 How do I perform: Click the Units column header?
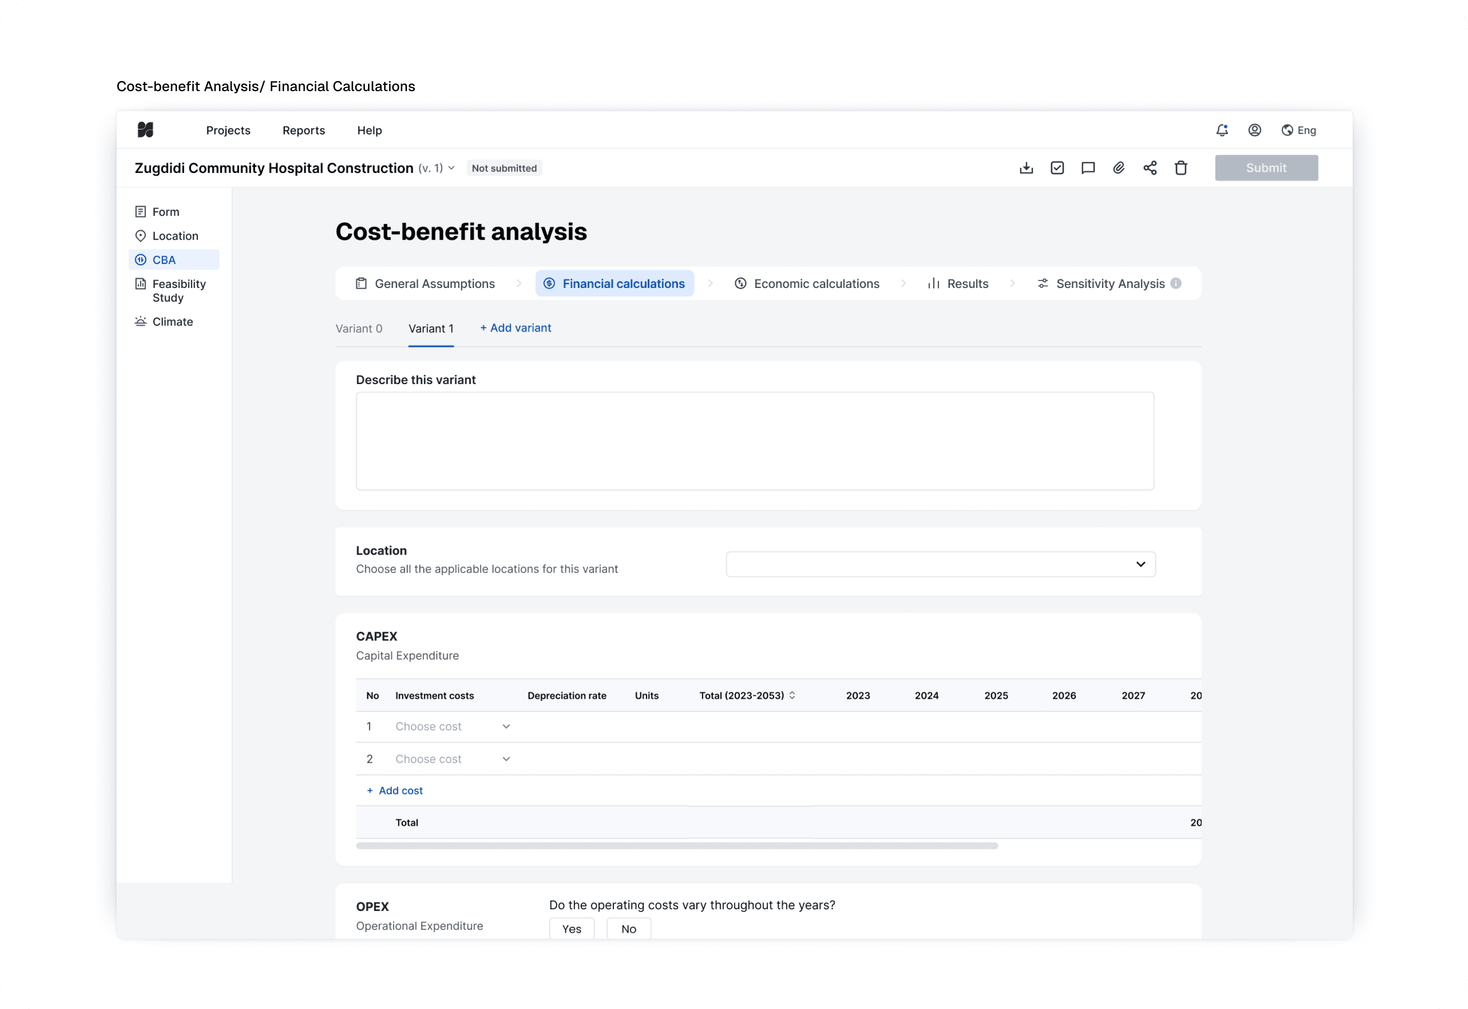[646, 696]
